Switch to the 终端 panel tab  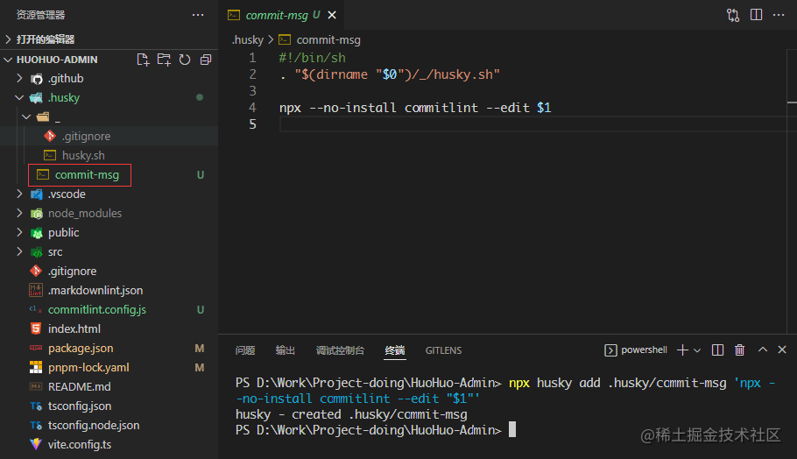coord(395,350)
